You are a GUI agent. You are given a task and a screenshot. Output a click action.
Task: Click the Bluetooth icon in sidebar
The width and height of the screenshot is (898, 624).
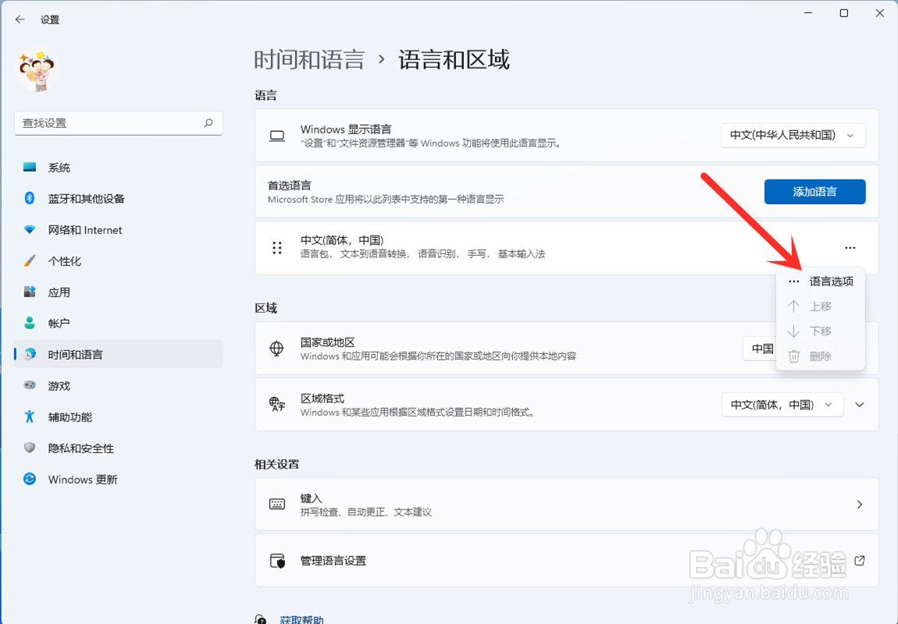click(x=29, y=198)
